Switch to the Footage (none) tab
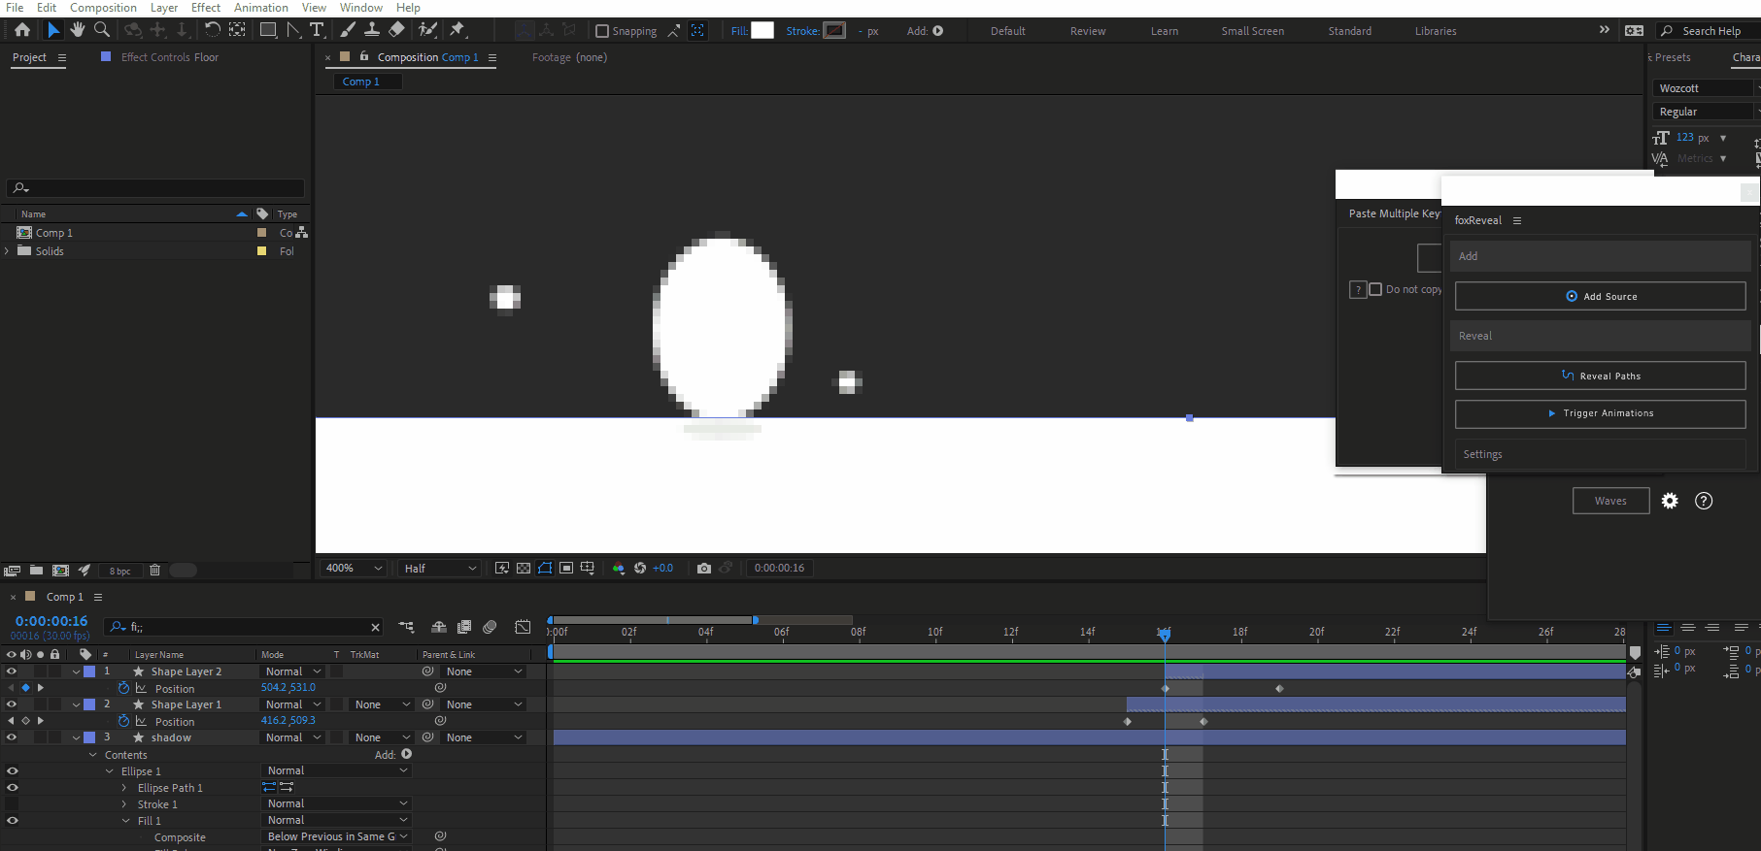The width and height of the screenshot is (1761, 851). 569,57
